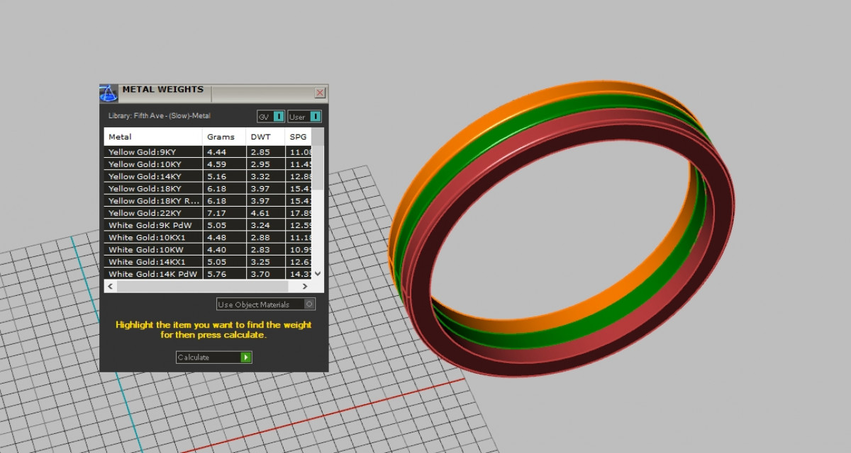This screenshot has width=851, height=453.
Task: Click the SPG column header
Action: click(298, 137)
